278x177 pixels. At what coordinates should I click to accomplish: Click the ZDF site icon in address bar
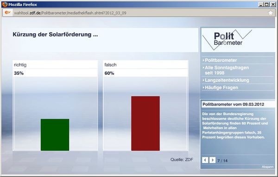[7, 13]
